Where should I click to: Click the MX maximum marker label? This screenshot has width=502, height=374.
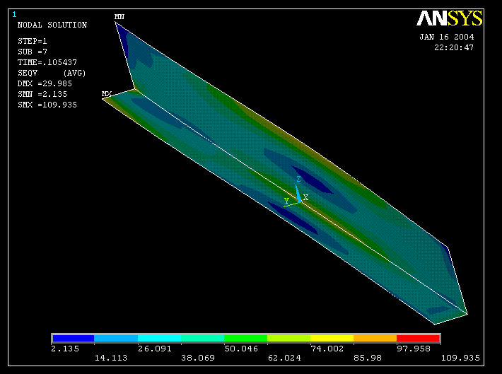(x=107, y=94)
